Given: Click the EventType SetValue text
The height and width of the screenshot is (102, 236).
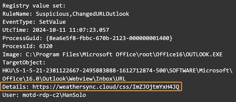Looking at the screenshot, I should [x=52, y=22].
